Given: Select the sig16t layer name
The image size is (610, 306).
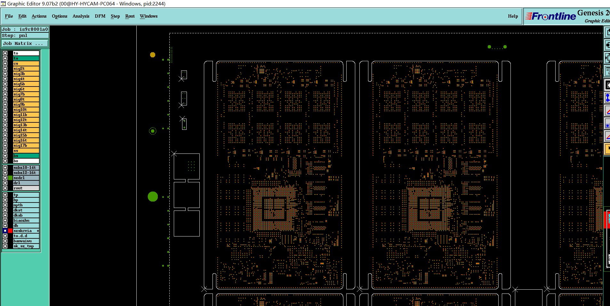Looking at the screenshot, I should pyautogui.click(x=26, y=140).
